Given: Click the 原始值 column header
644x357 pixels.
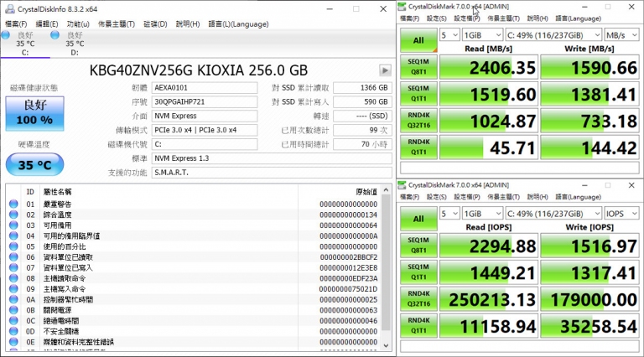Looking at the screenshot, I should click(366, 192).
